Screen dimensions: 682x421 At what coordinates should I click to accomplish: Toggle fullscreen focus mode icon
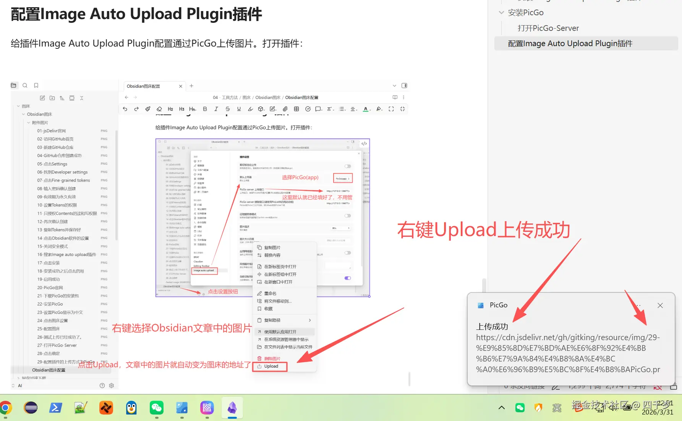click(x=391, y=109)
